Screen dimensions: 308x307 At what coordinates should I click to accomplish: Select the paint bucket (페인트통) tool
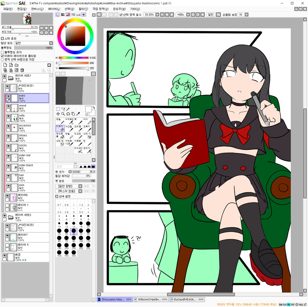pyautogui.click(x=60, y=136)
